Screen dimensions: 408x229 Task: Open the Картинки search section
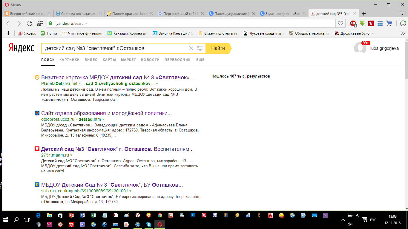click(69, 60)
